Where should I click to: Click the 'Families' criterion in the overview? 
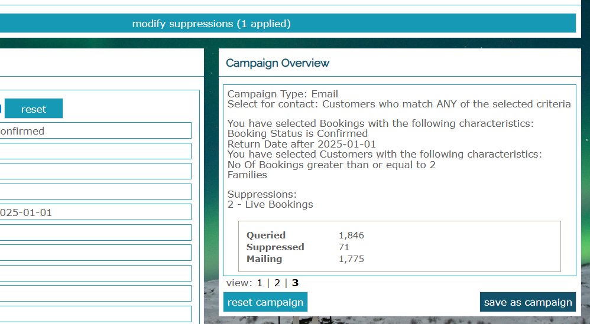click(x=247, y=175)
